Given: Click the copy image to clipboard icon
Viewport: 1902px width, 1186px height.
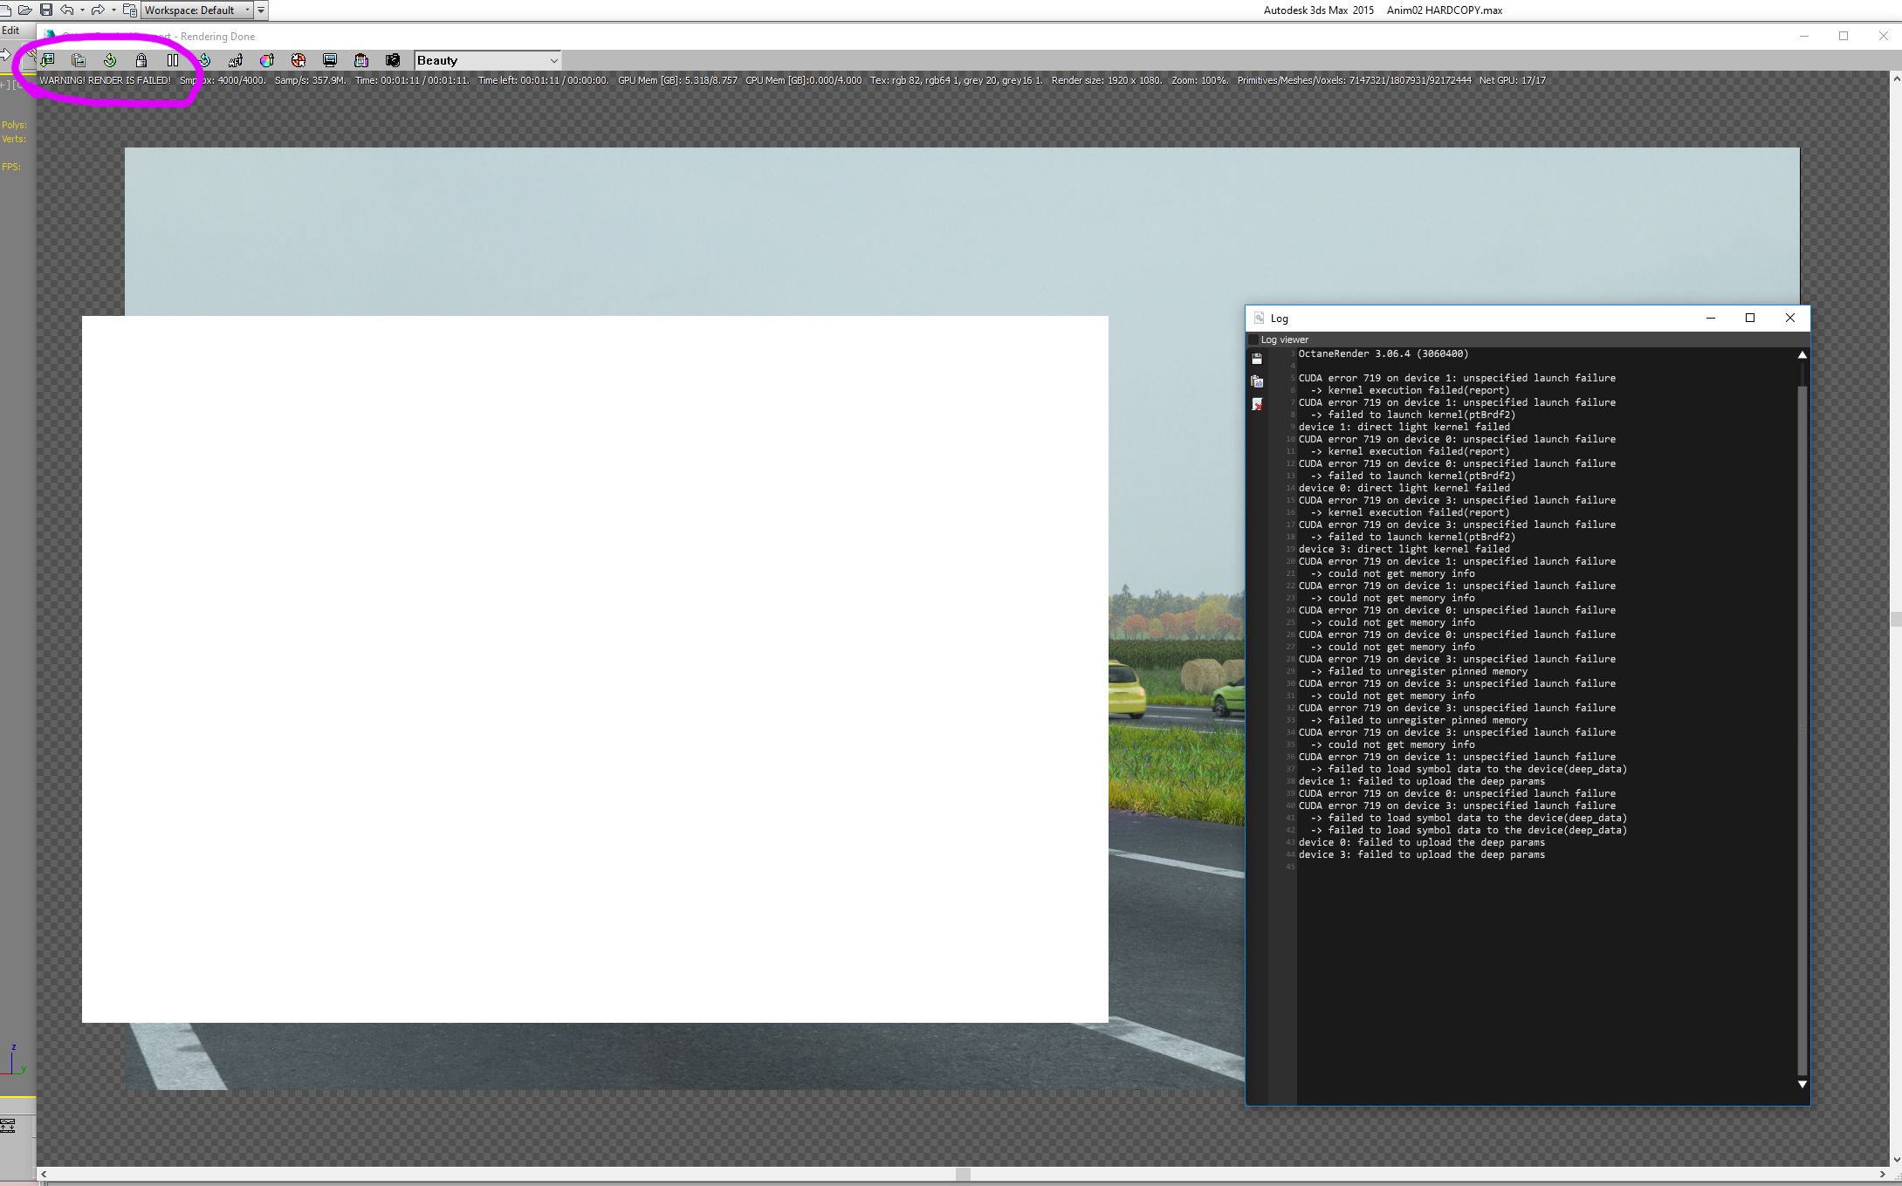Looking at the screenshot, I should pos(79,60).
